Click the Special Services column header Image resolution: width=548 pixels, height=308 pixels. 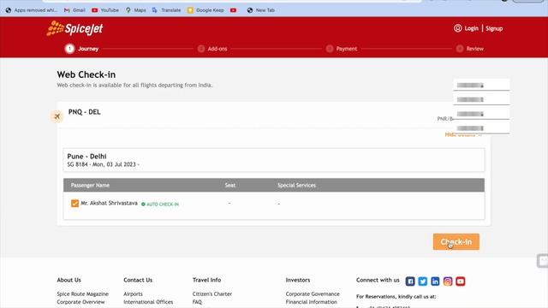tap(297, 185)
